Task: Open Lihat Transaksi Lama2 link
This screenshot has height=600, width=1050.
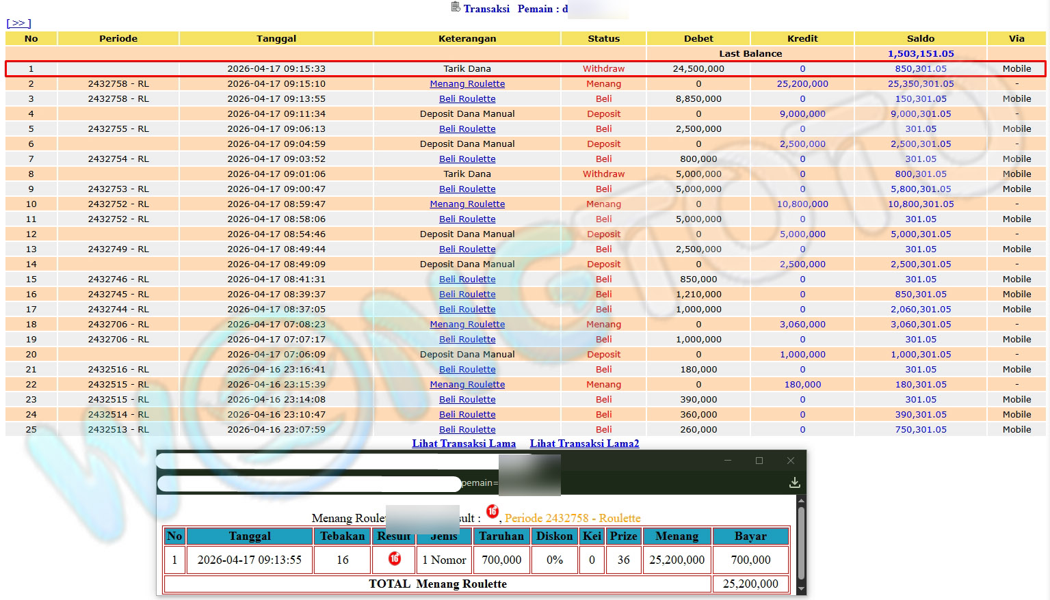Action: click(x=584, y=444)
